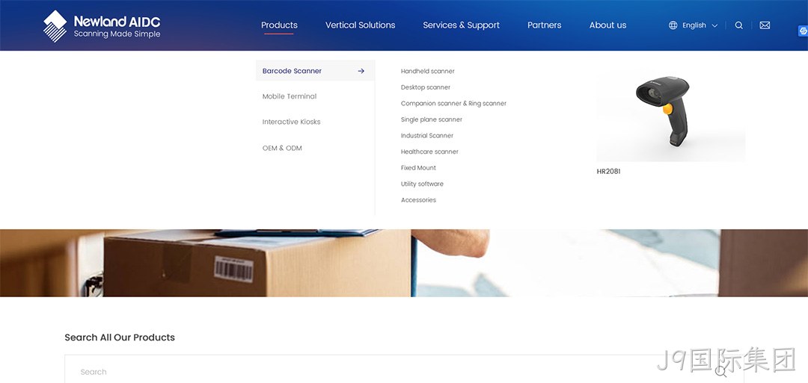The image size is (808, 383).
Task: Open Utility software link
Action: point(422,184)
